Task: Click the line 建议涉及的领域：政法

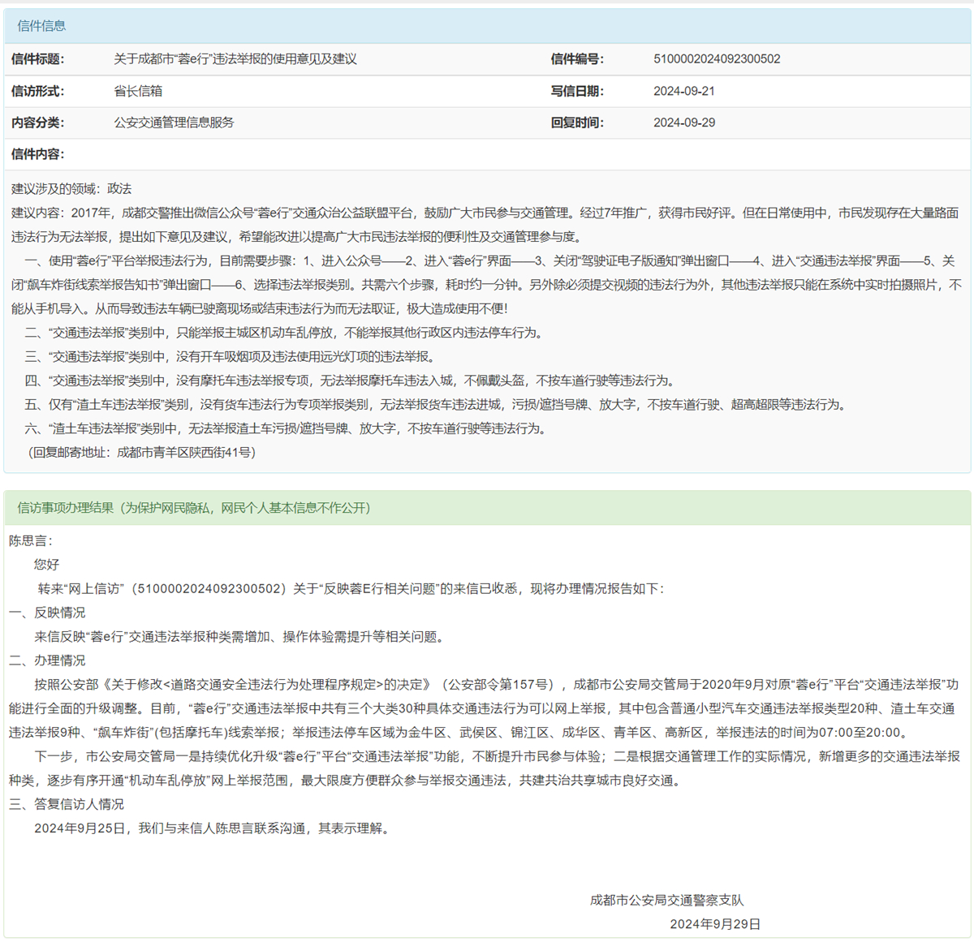Action: click(71, 188)
